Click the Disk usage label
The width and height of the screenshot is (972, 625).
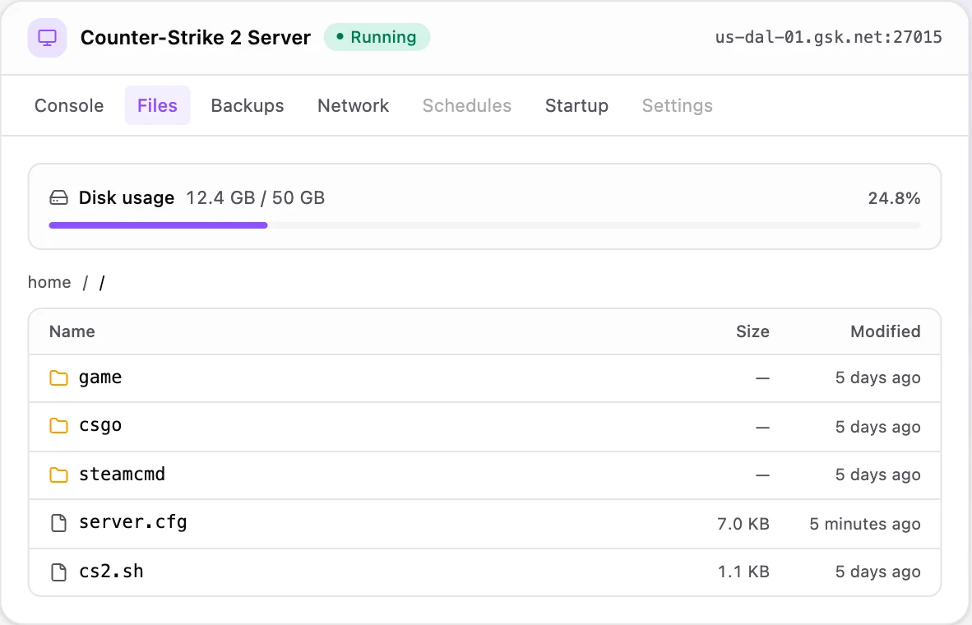(x=127, y=198)
